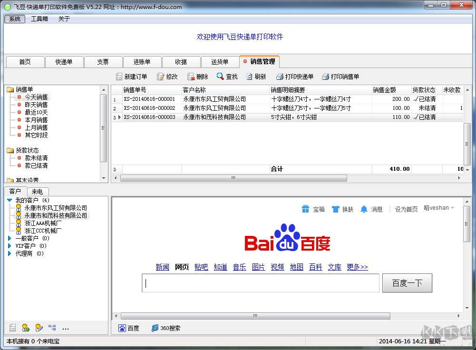Click the 修改 (modify) toolbar icon
The width and height of the screenshot is (476, 350).
pyautogui.click(x=160, y=77)
